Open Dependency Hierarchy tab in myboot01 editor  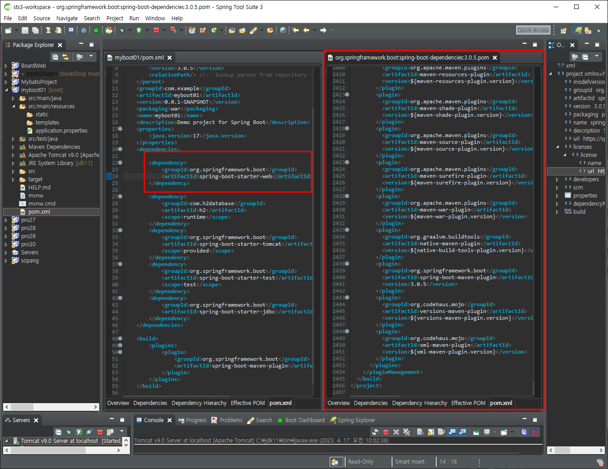click(x=199, y=403)
